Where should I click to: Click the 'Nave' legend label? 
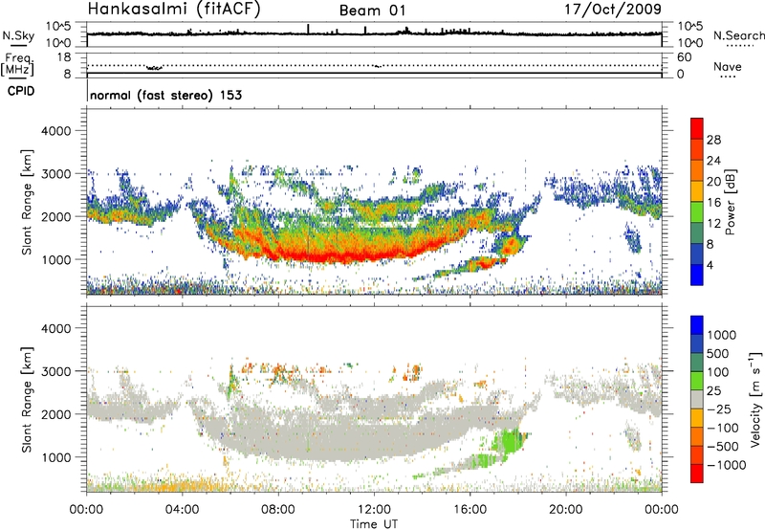pos(728,66)
